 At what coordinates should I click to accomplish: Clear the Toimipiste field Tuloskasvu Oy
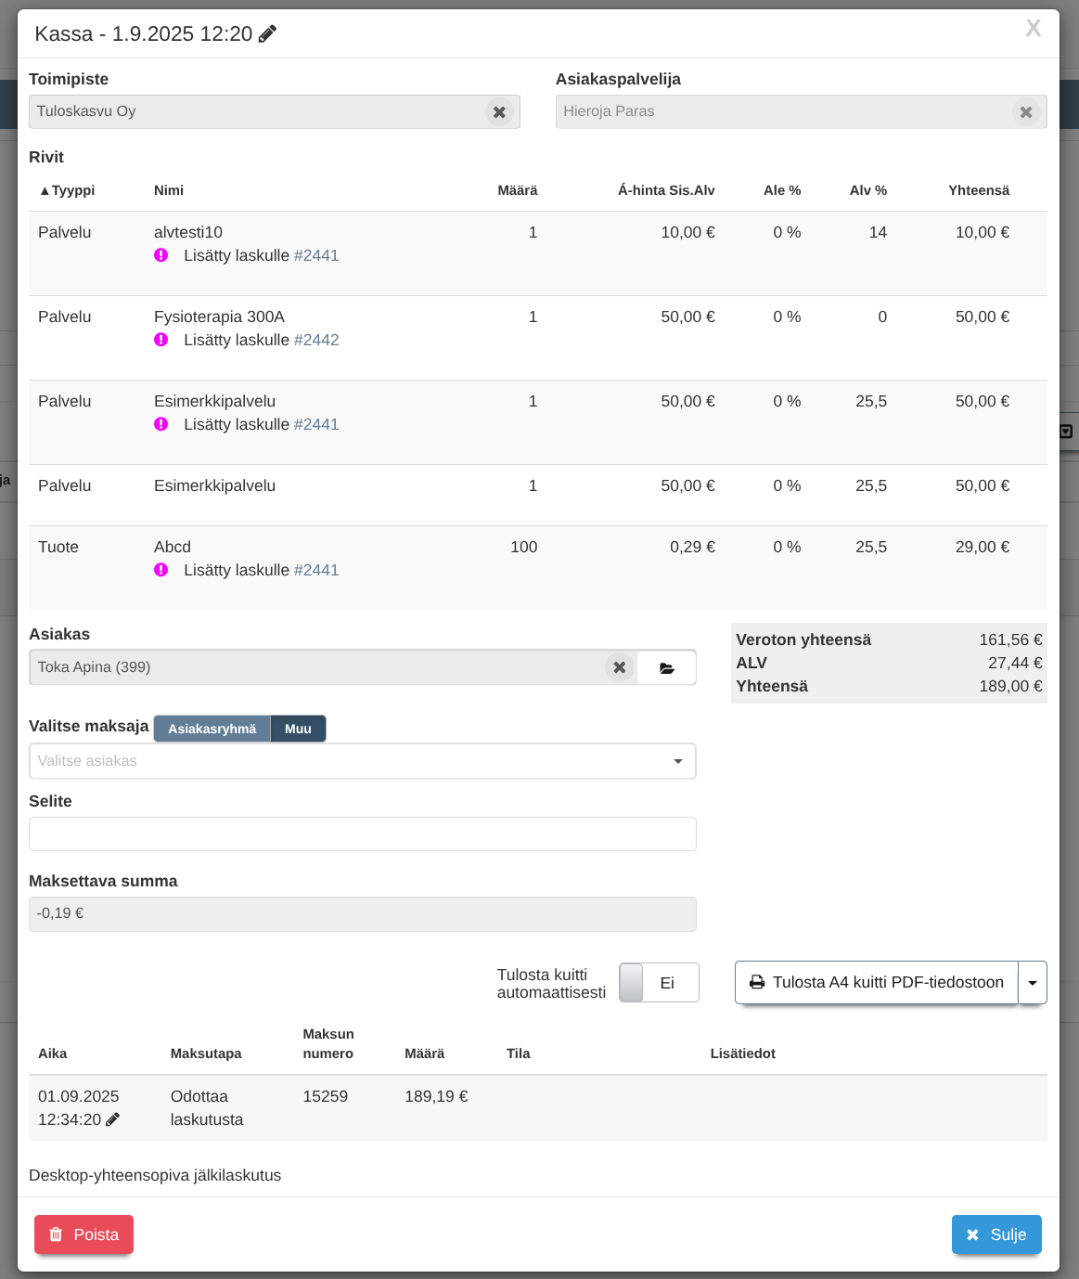pos(499,112)
